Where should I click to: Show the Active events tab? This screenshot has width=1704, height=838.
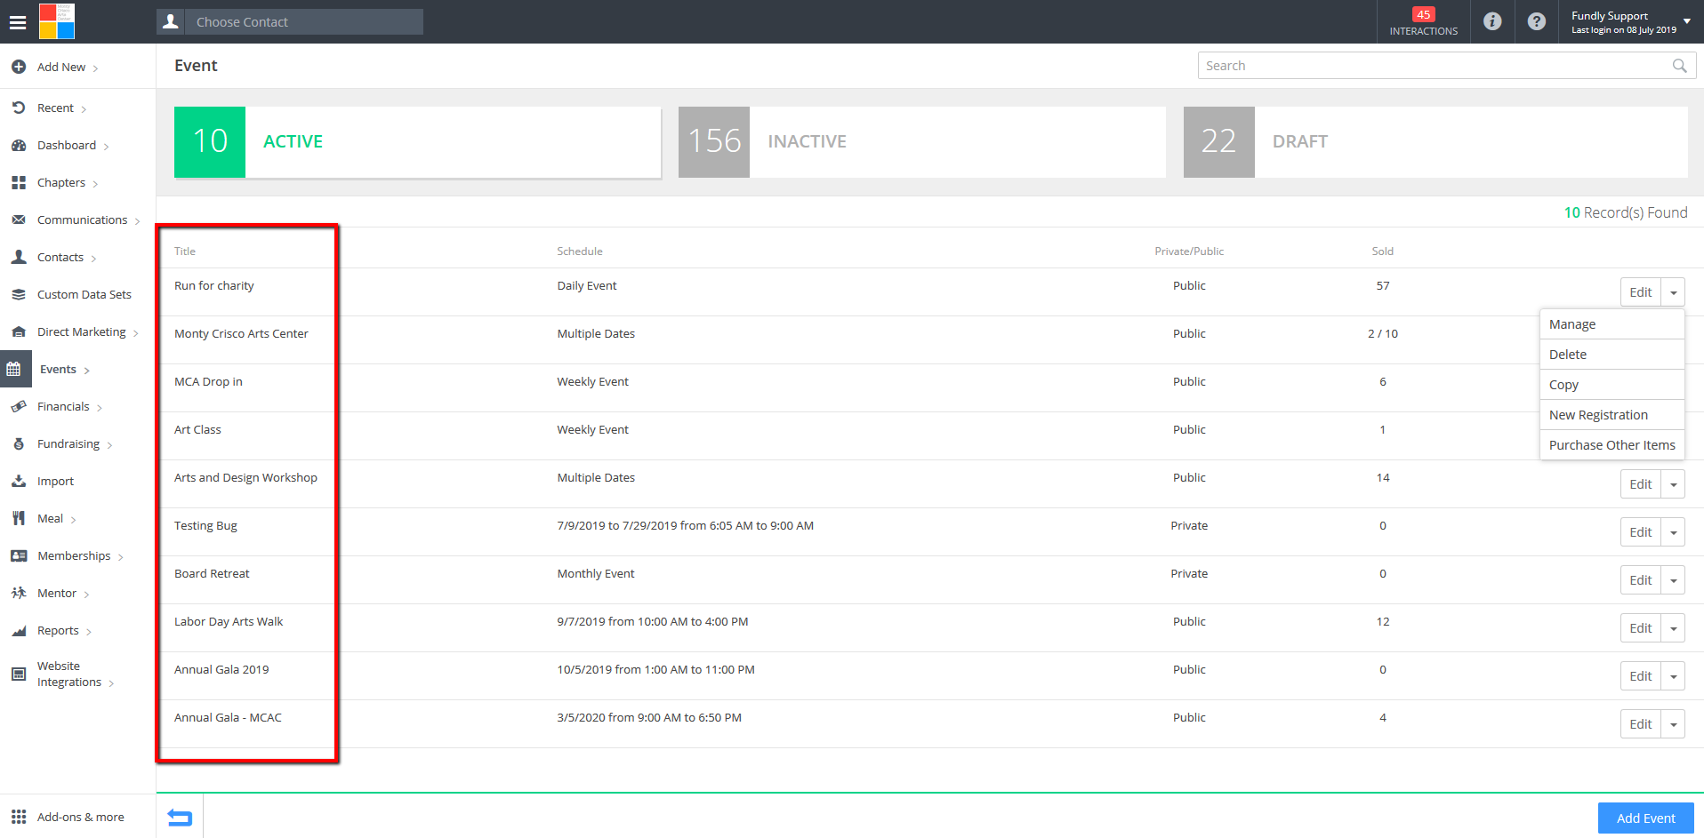point(417,142)
